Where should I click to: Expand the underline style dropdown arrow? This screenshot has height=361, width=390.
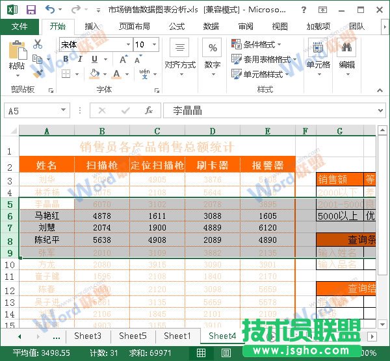click(106, 59)
